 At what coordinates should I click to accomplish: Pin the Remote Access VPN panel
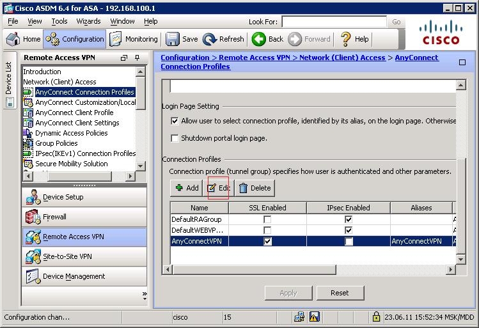coord(137,58)
